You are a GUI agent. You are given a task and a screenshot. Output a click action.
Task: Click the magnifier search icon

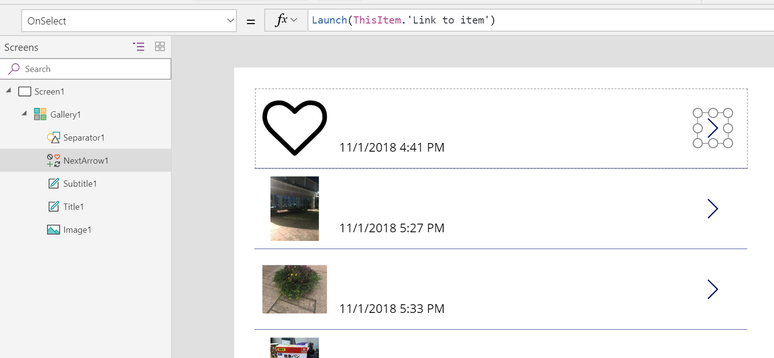coord(14,69)
